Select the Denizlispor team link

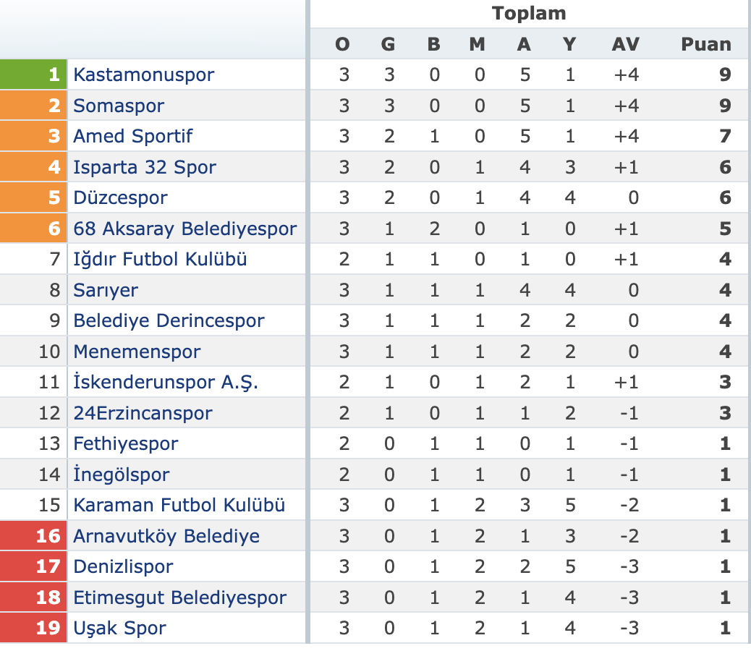point(123,567)
